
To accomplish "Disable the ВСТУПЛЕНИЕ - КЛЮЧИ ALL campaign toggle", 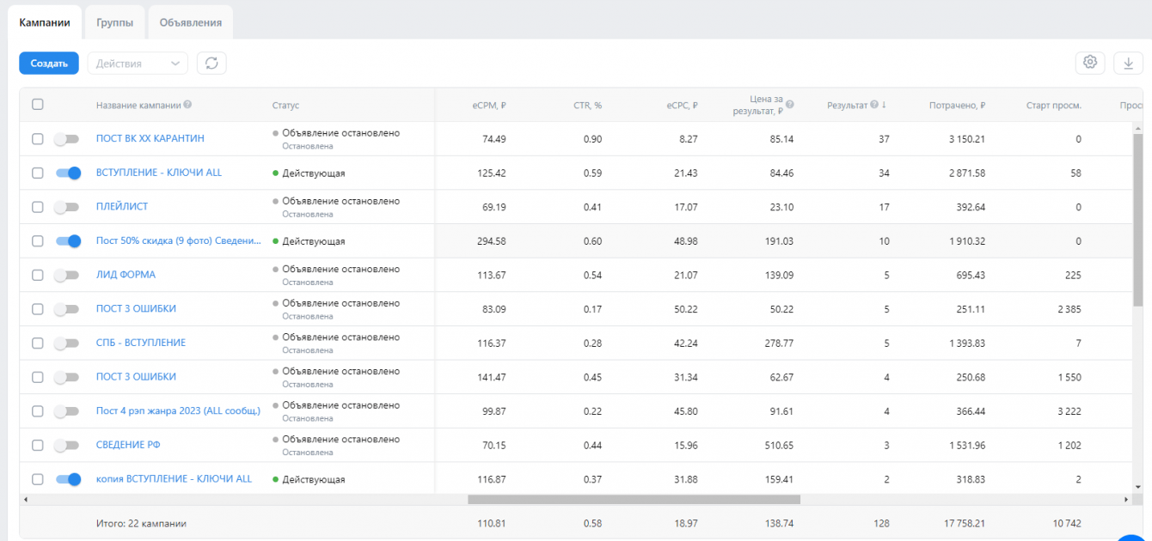I will pyautogui.click(x=68, y=173).
